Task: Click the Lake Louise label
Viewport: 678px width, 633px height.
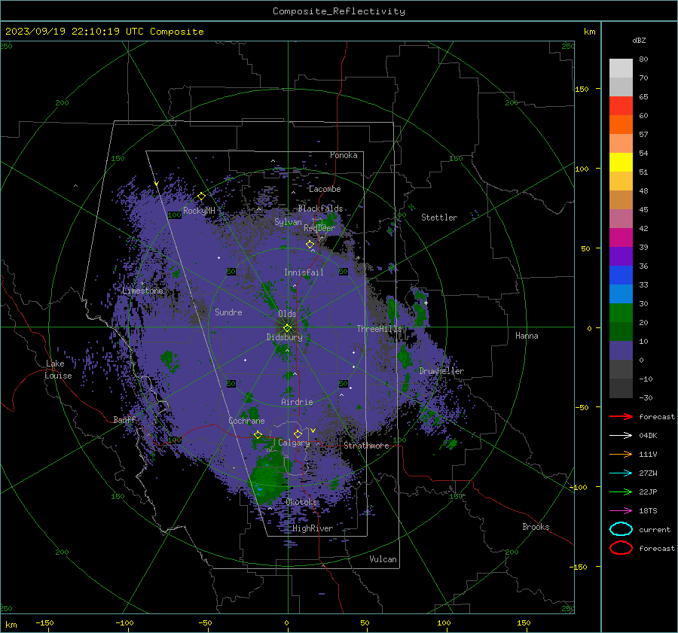Action: coord(59,370)
